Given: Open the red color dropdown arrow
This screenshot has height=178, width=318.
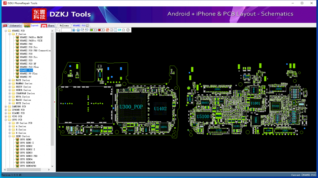Looking at the screenshot, I should pyautogui.click(x=103, y=30).
